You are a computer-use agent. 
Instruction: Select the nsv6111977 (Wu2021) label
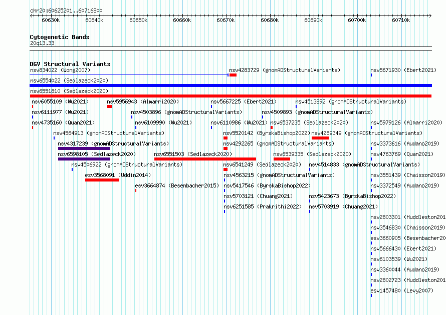tap(60, 112)
